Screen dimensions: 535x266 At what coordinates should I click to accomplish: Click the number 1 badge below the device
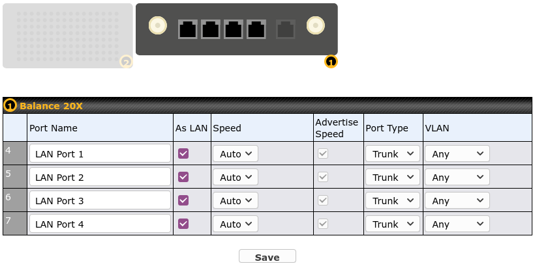331,62
